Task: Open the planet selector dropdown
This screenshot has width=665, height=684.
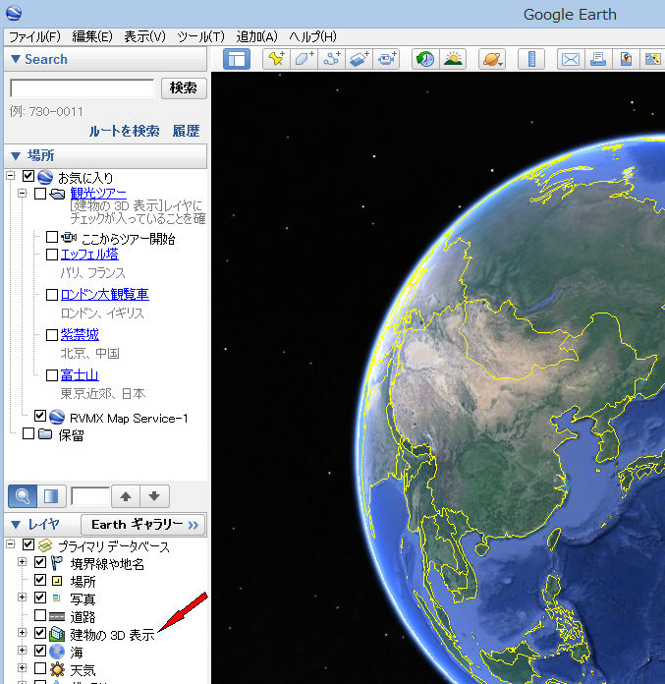Action: coord(491,59)
